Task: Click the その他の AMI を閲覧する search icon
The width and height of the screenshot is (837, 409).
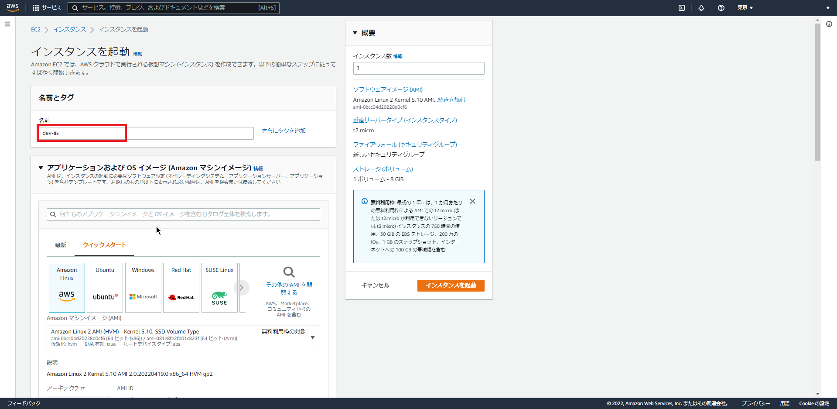Action: (x=289, y=272)
